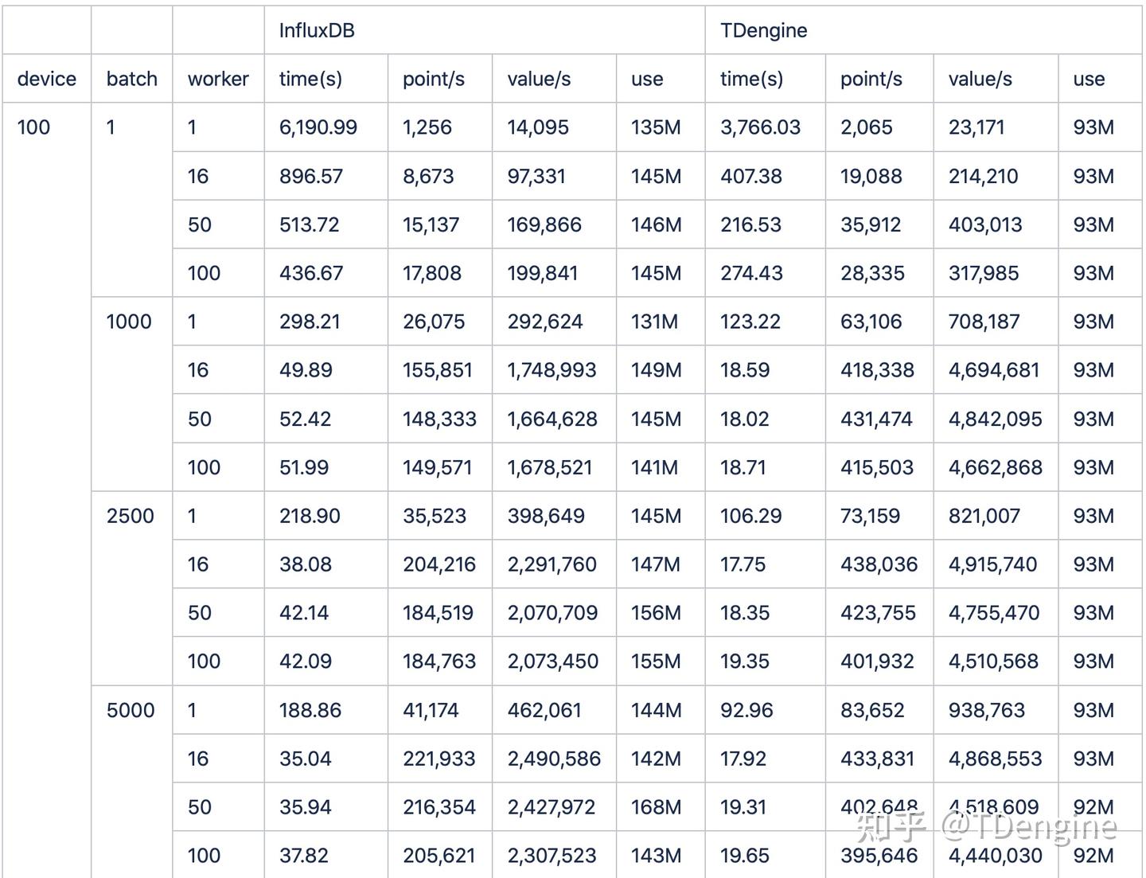Click the 168M memory use cell
The height and width of the screenshot is (878, 1146).
[656, 807]
